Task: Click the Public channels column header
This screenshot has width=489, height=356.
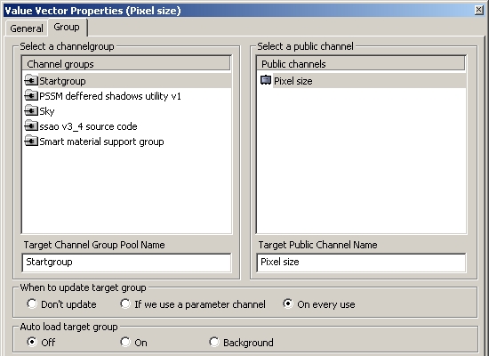Action: point(361,64)
